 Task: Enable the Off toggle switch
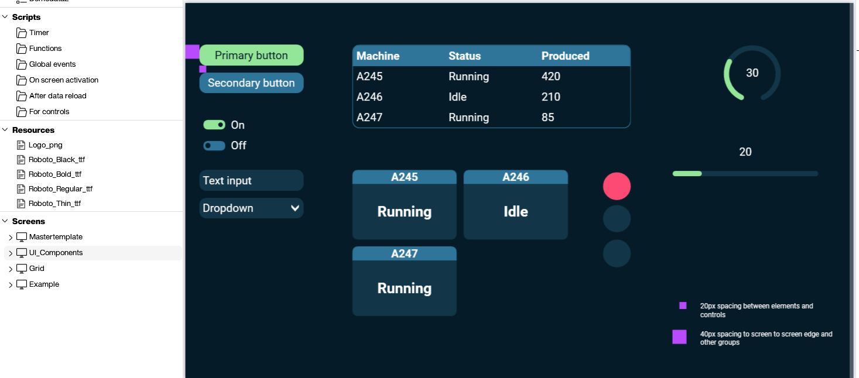click(x=214, y=145)
